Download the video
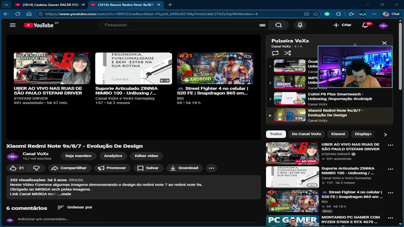 tap(184, 168)
